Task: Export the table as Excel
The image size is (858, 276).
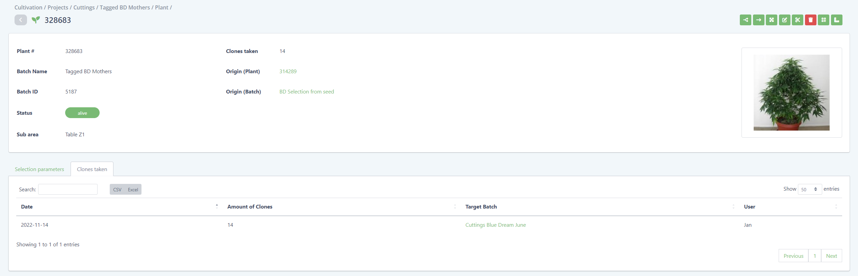Action: [133, 190]
